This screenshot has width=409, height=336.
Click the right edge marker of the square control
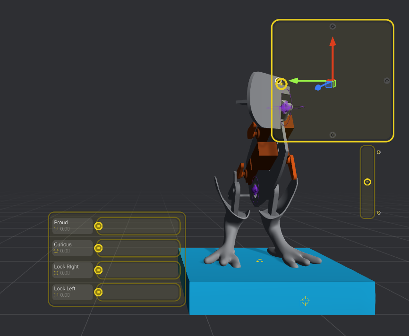[387, 81]
